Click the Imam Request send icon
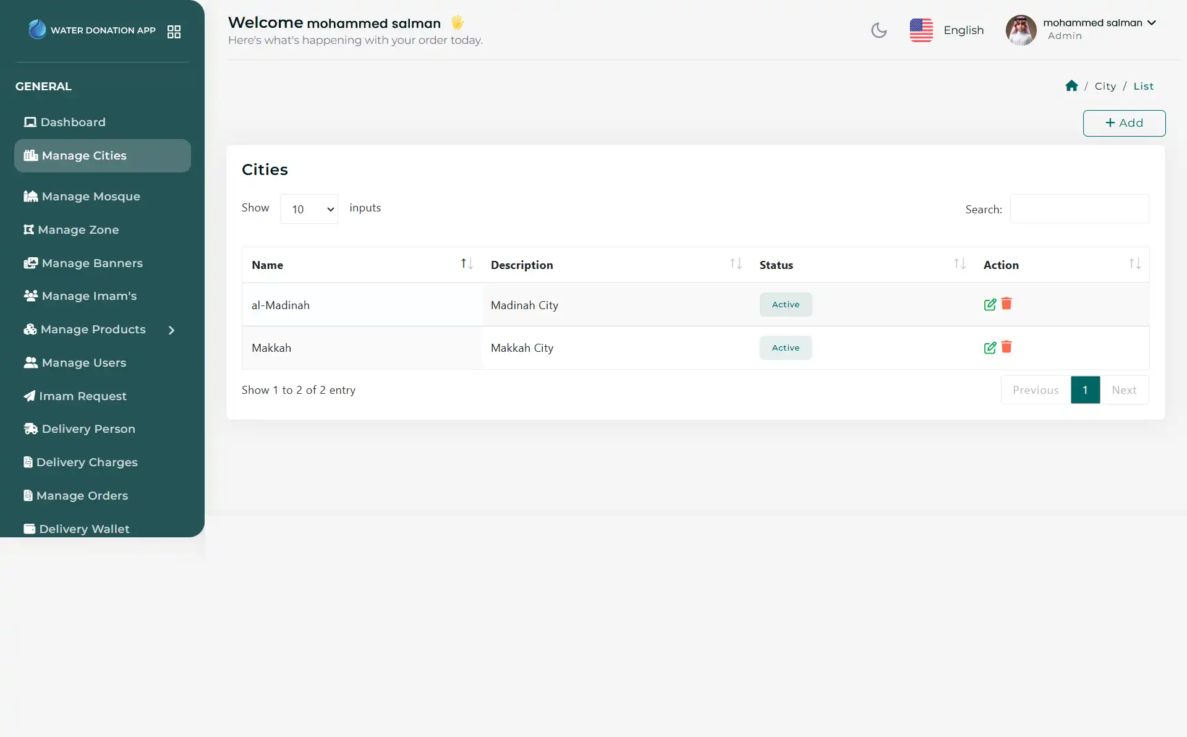Screen dimensions: 1187x737 [29, 396]
